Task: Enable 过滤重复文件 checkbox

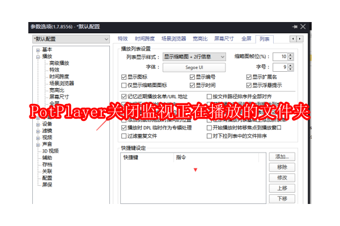Action: point(124,136)
